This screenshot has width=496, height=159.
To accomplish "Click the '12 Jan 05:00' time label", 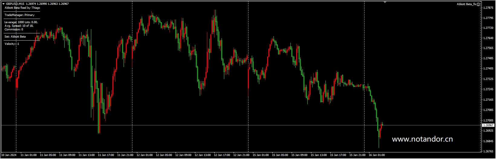I will (164, 155).
